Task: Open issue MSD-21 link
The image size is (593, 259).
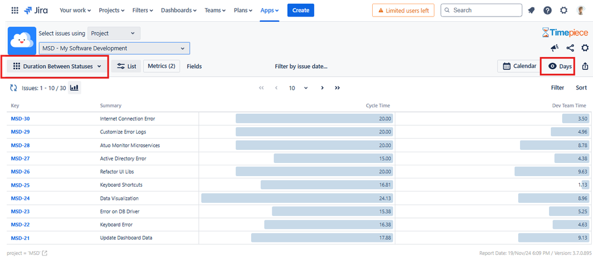Action: pos(20,238)
